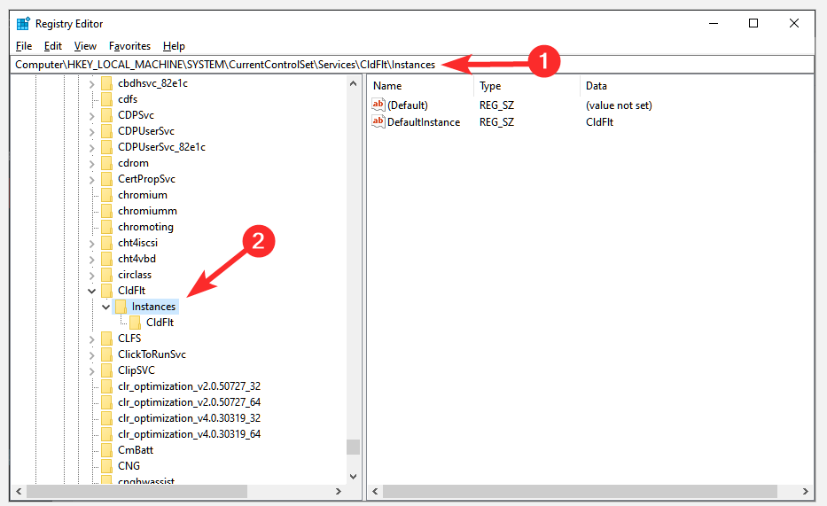Click values pane horizontal scroll right arrow
Screen dimensions: 827x506
(806, 491)
